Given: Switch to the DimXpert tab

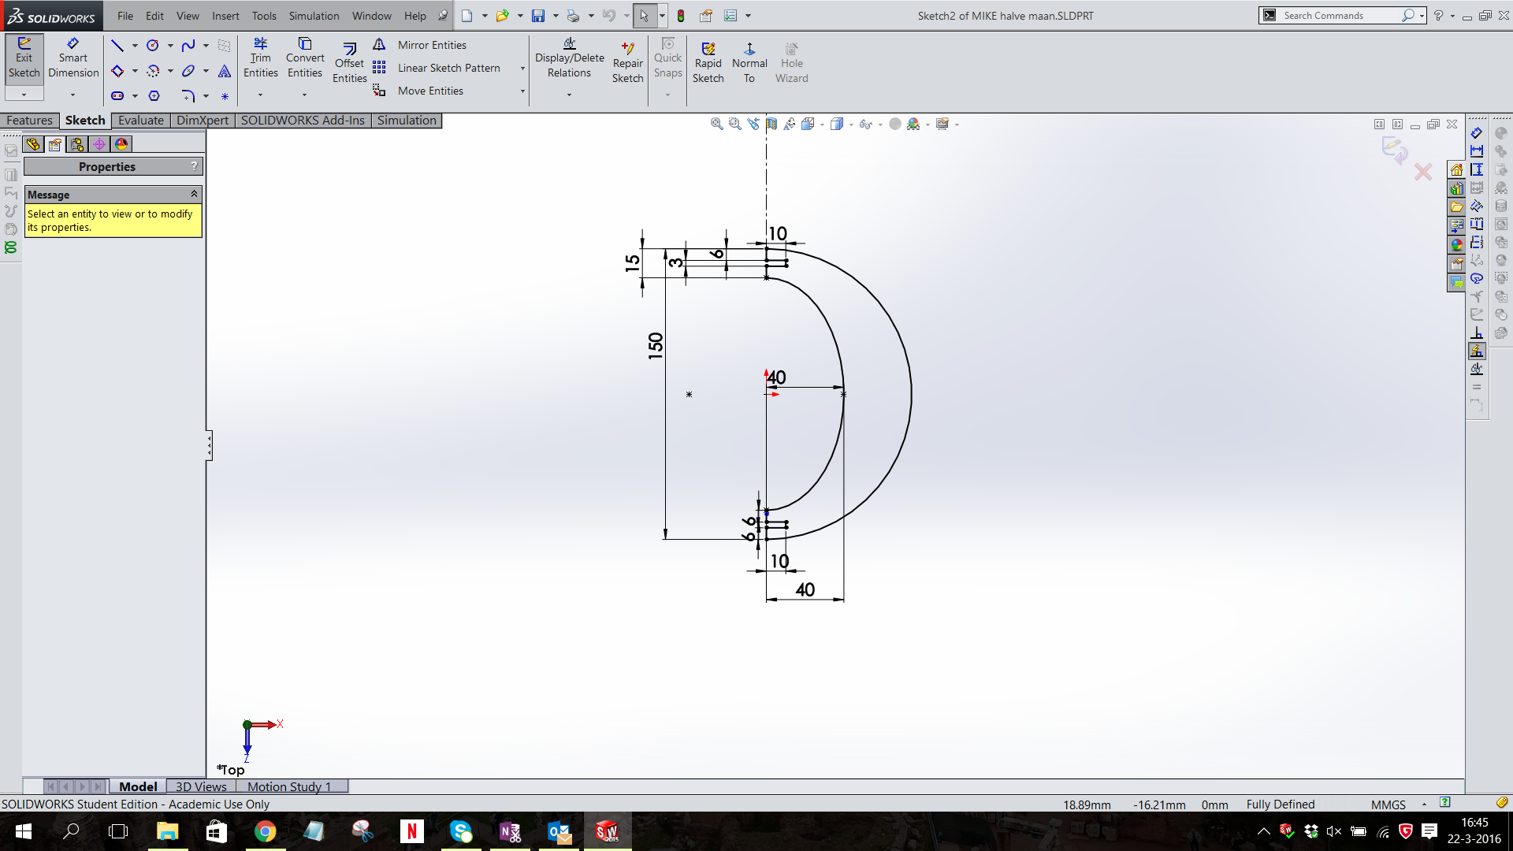Looking at the screenshot, I should click(203, 120).
